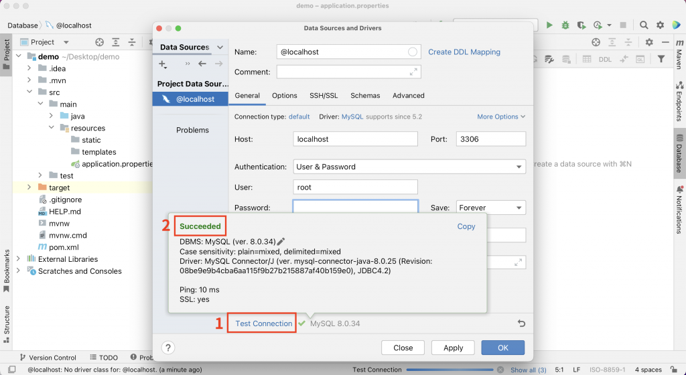Select Problems in data sources sidebar
Screen dimensions: 686x375
click(x=192, y=130)
